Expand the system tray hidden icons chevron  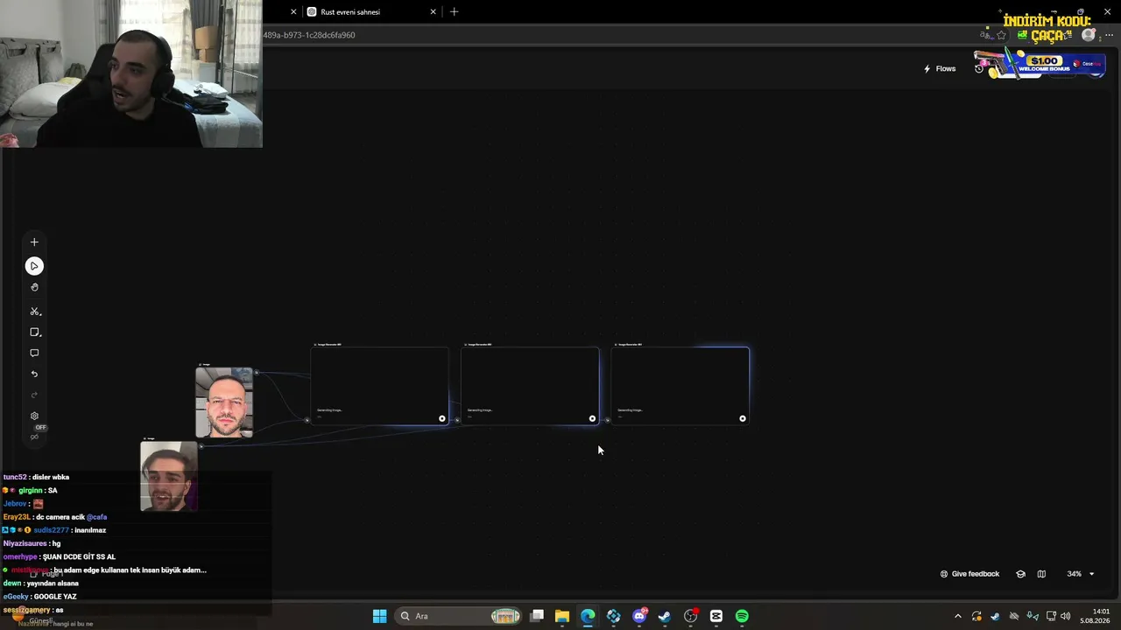point(958,616)
